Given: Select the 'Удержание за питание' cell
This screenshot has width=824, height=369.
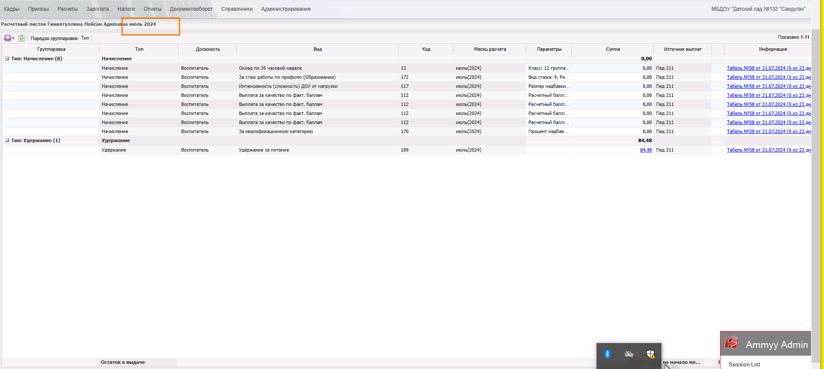Looking at the screenshot, I should point(317,150).
